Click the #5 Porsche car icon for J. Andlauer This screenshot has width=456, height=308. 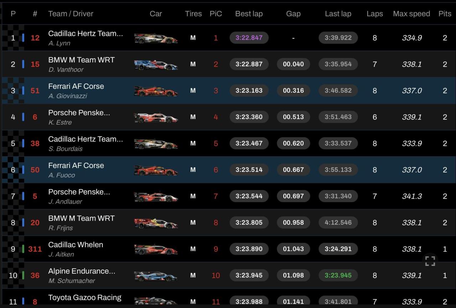click(x=156, y=196)
